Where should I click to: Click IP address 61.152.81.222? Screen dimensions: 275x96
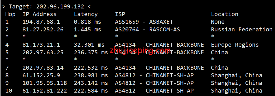45,91
